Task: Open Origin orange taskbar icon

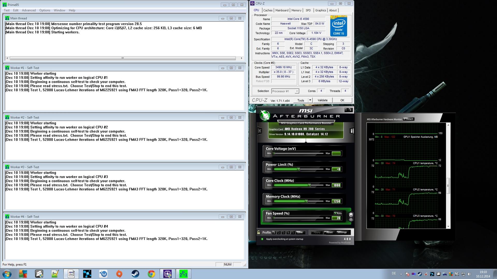Action: pyautogui.click(x=119, y=274)
